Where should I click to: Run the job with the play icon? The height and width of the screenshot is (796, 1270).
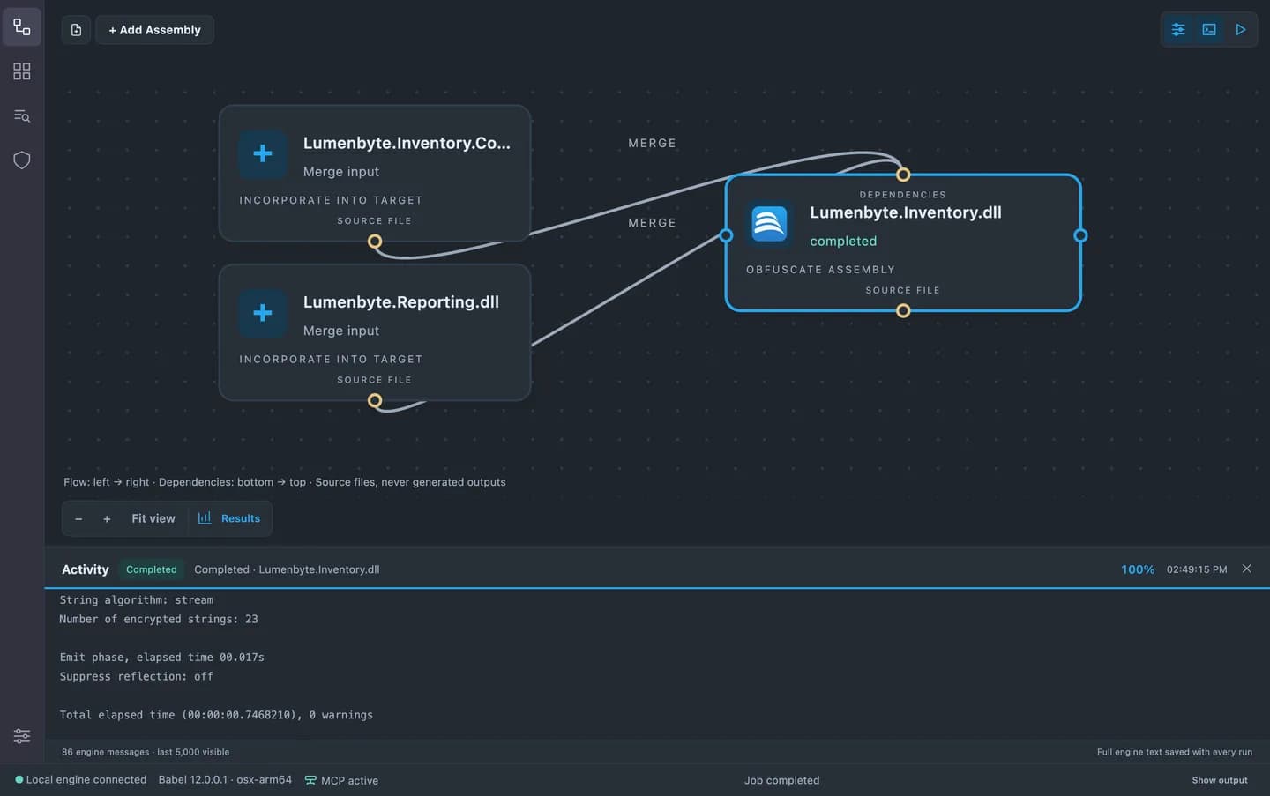point(1240,30)
